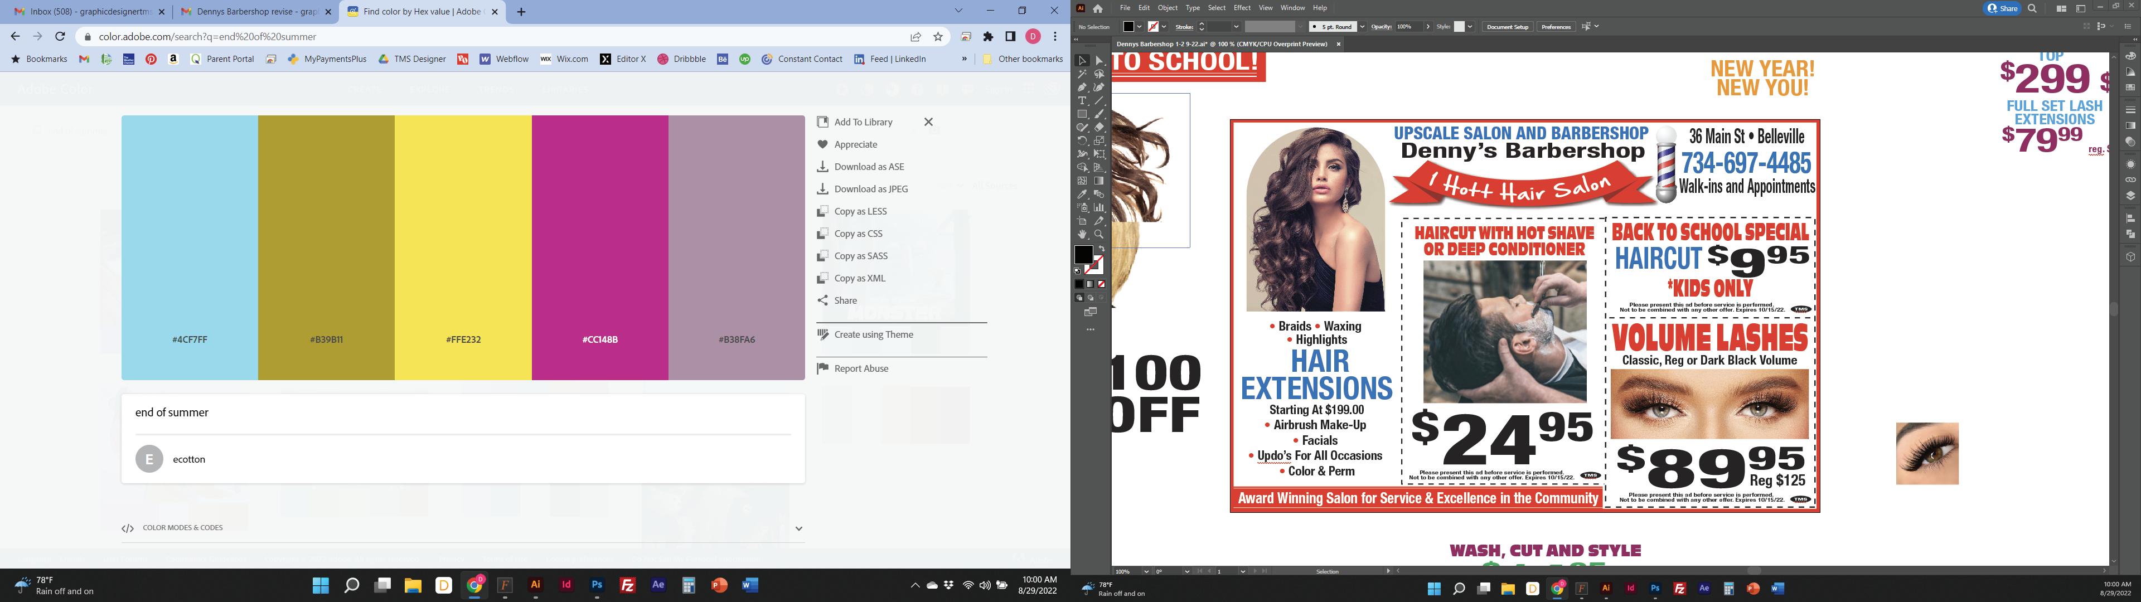Open the Color panel icon
This screenshot has width=2141, height=602.
pos(2130,56)
